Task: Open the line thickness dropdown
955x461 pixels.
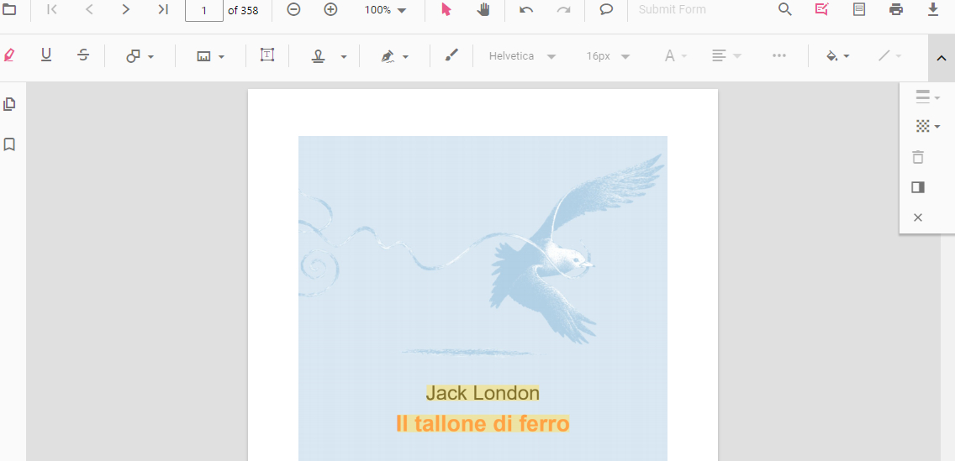Action: (927, 97)
